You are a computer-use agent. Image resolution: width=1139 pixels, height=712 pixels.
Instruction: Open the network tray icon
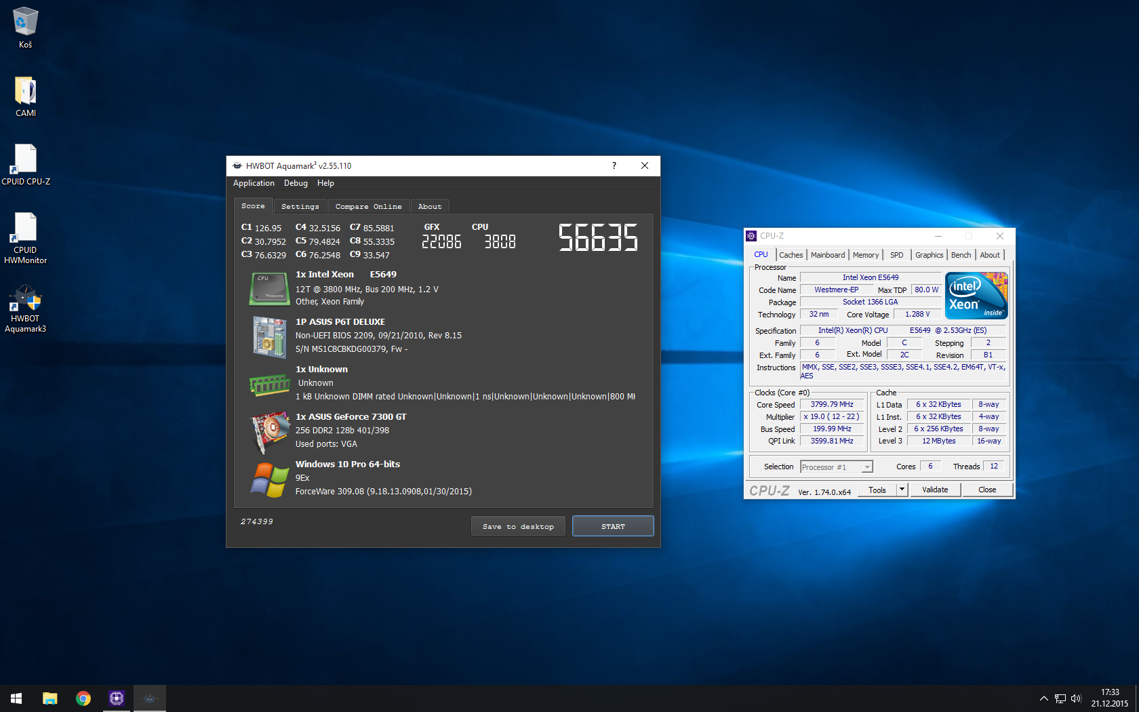1060,698
